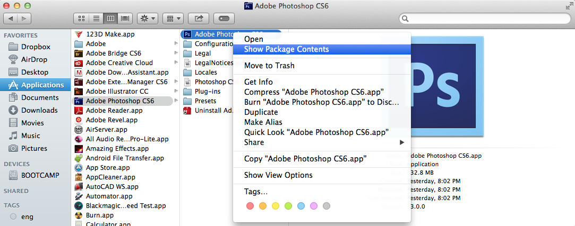Click the Finder search field

click(x=485, y=19)
